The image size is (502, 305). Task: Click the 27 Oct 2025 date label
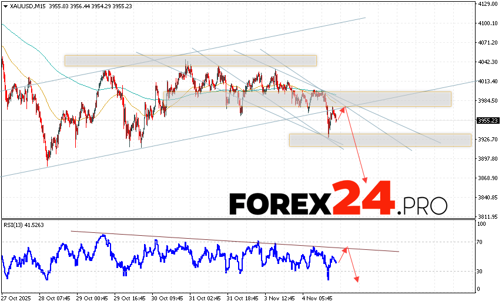coord(16,299)
